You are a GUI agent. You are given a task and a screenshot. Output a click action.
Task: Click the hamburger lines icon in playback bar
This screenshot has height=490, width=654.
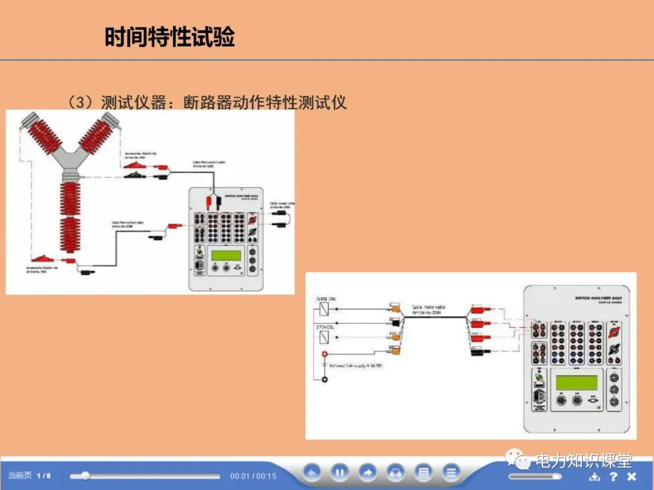pyautogui.click(x=452, y=474)
